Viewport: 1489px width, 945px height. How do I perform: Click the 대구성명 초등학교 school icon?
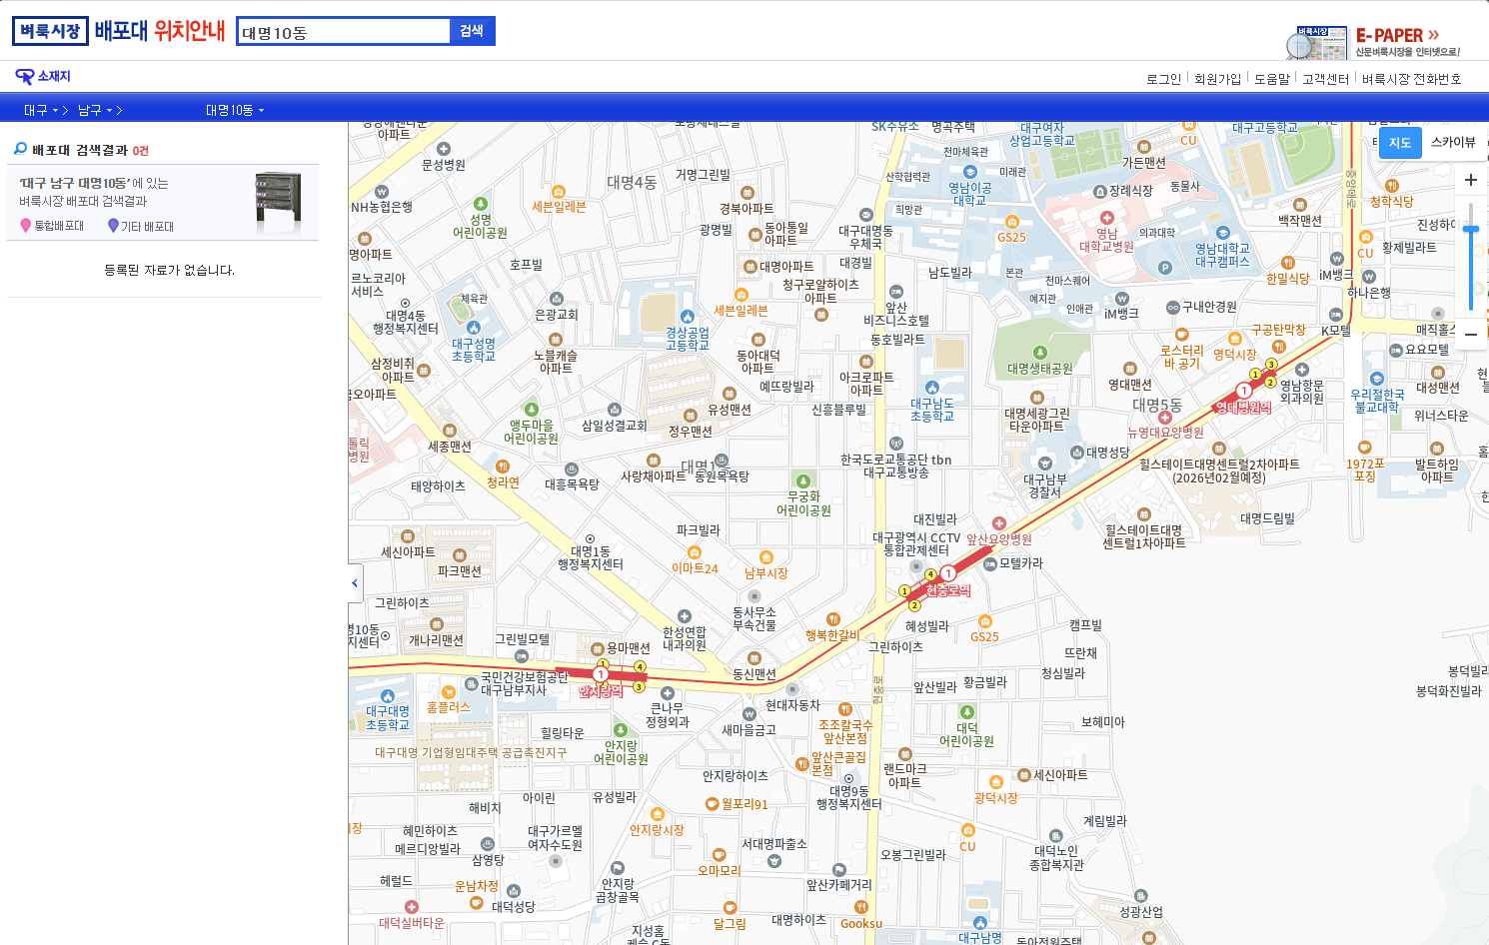(x=473, y=328)
